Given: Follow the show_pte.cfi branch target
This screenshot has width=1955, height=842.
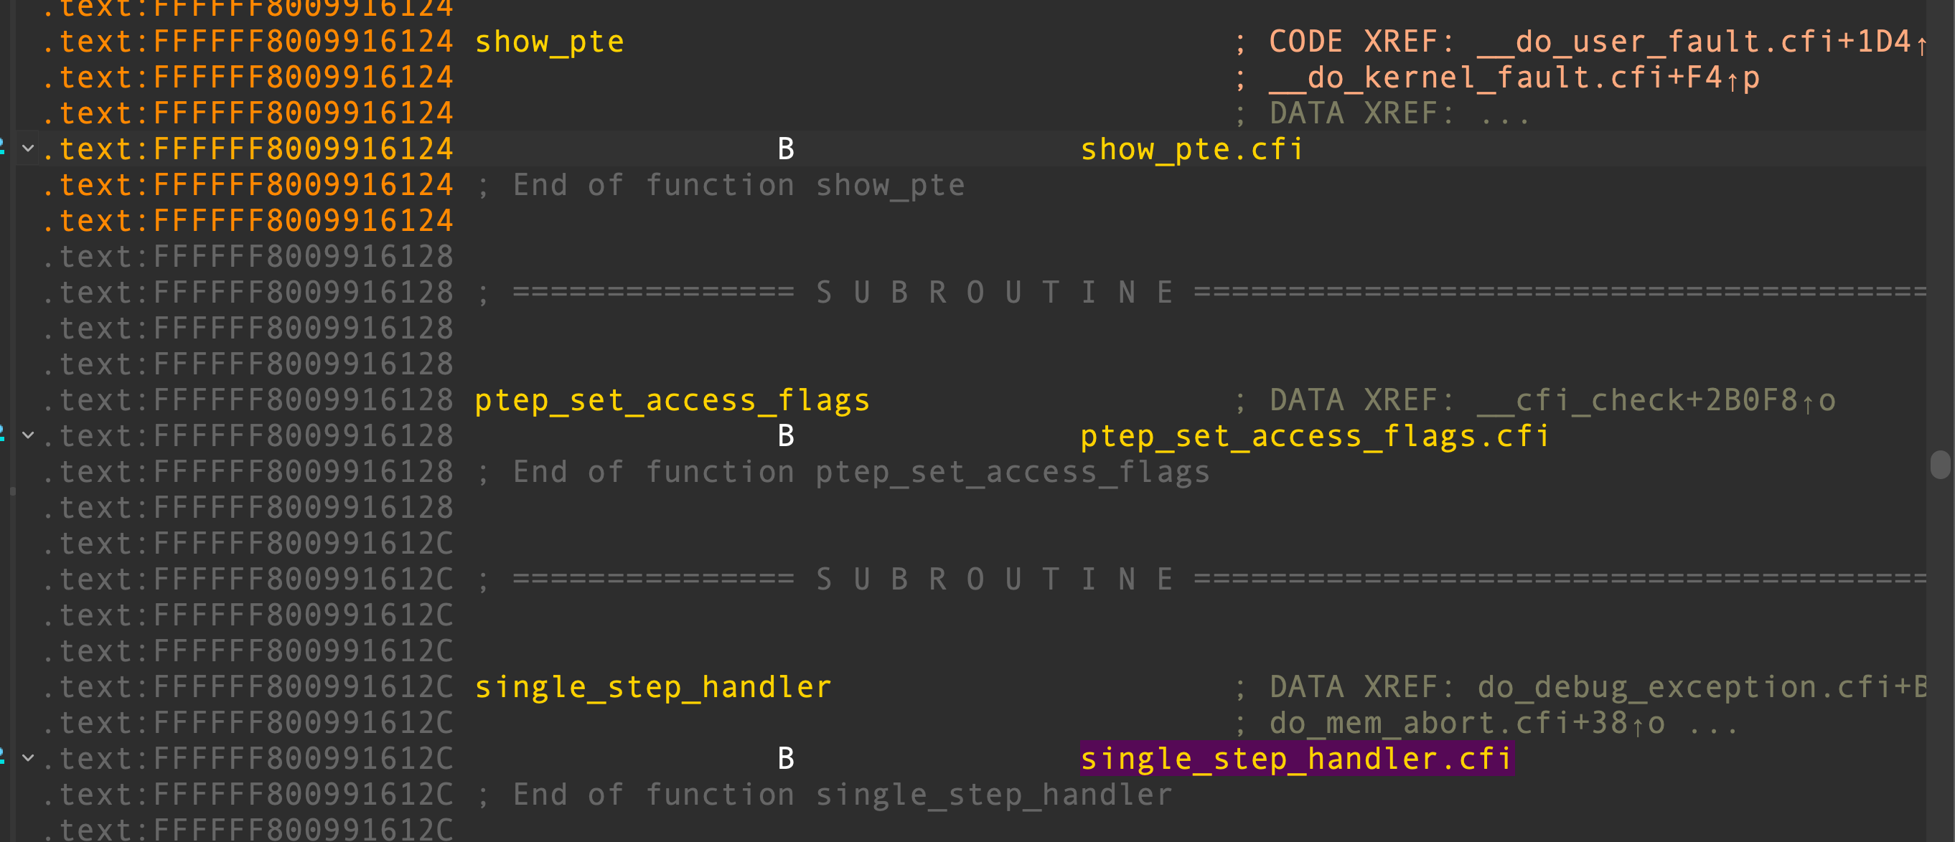Looking at the screenshot, I should click(1191, 149).
